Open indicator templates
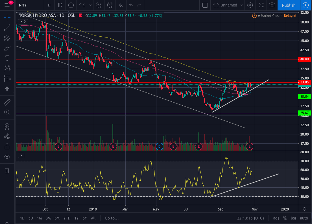The width and height of the screenshot is (312, 224). coord(99,5)
